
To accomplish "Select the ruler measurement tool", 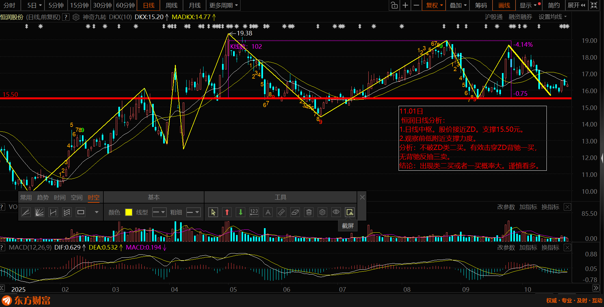I will (x=282, y=212).
